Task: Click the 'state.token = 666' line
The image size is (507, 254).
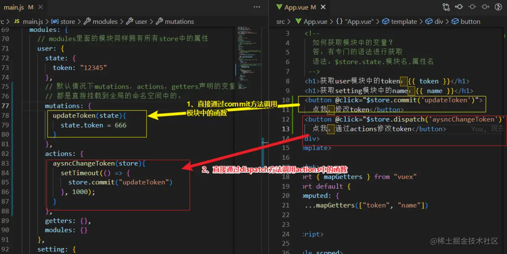Action: tap(93, 125)
